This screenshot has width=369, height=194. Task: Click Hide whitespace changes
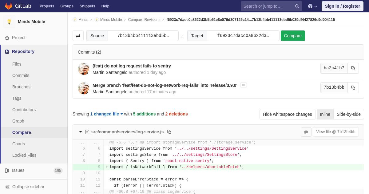pos(287,114)
